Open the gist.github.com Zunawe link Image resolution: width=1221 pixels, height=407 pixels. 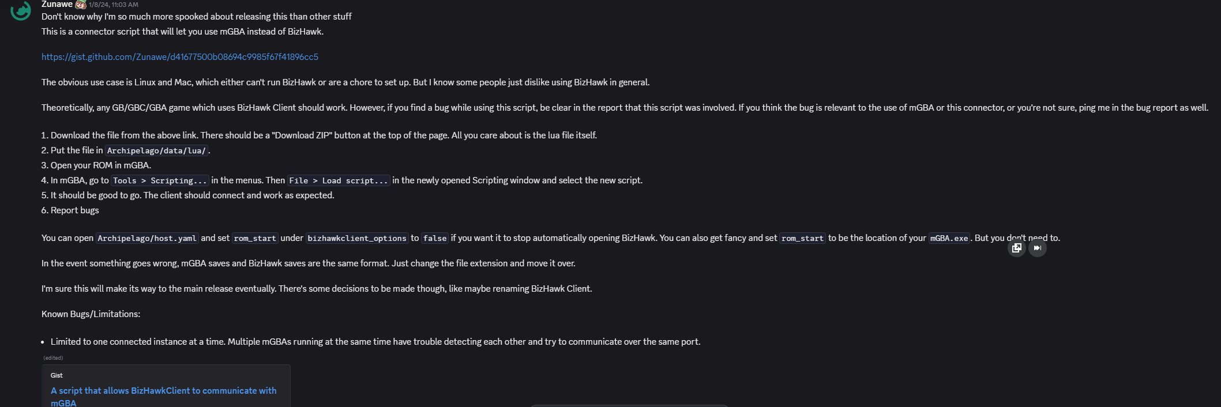coord(179,56)
